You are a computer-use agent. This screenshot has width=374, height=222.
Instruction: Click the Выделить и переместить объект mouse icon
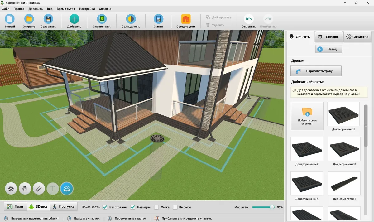6,218
